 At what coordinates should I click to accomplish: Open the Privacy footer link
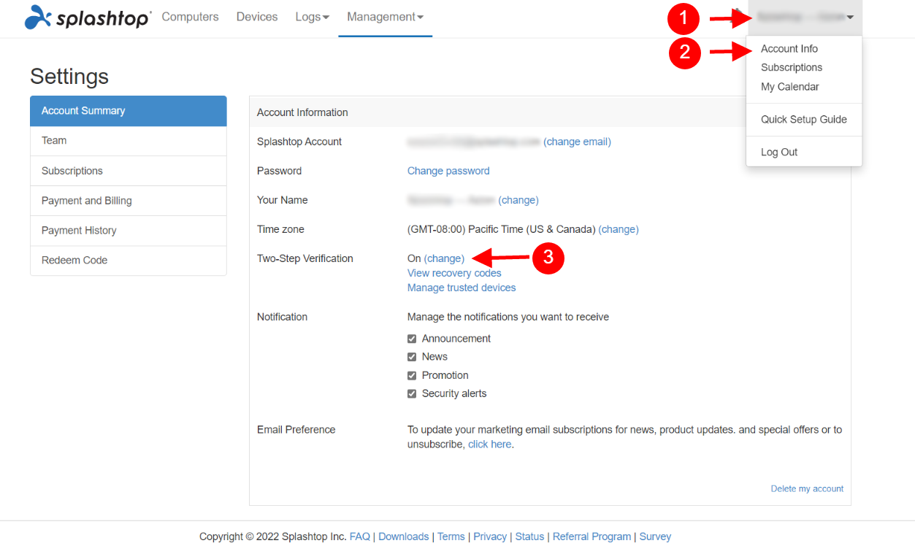[490, 537]
